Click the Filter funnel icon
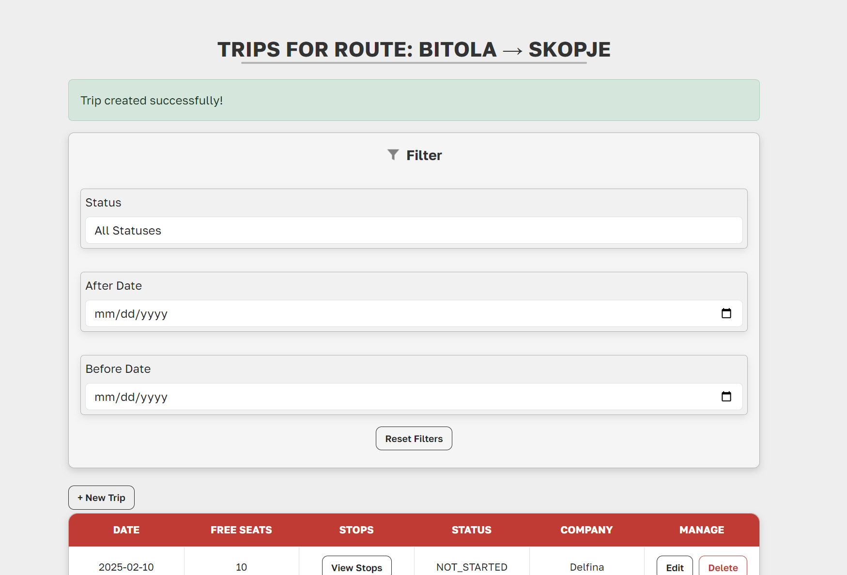The image size is (847, 575). (x=393, y=155)
